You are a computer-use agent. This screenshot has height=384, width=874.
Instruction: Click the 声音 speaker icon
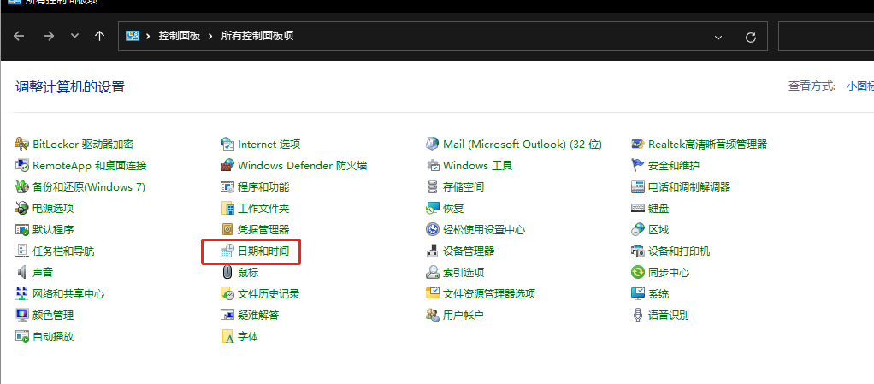tap(21, 273)
